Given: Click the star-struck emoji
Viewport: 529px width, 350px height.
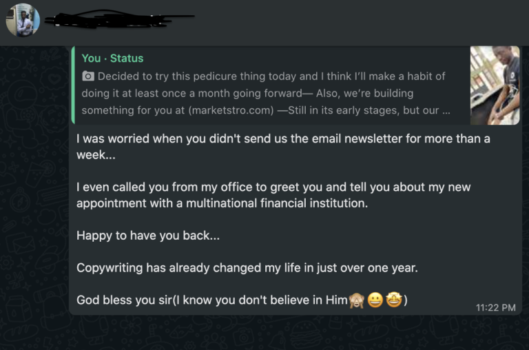Looking at the screenshot, I should click(x=394, y=300).
